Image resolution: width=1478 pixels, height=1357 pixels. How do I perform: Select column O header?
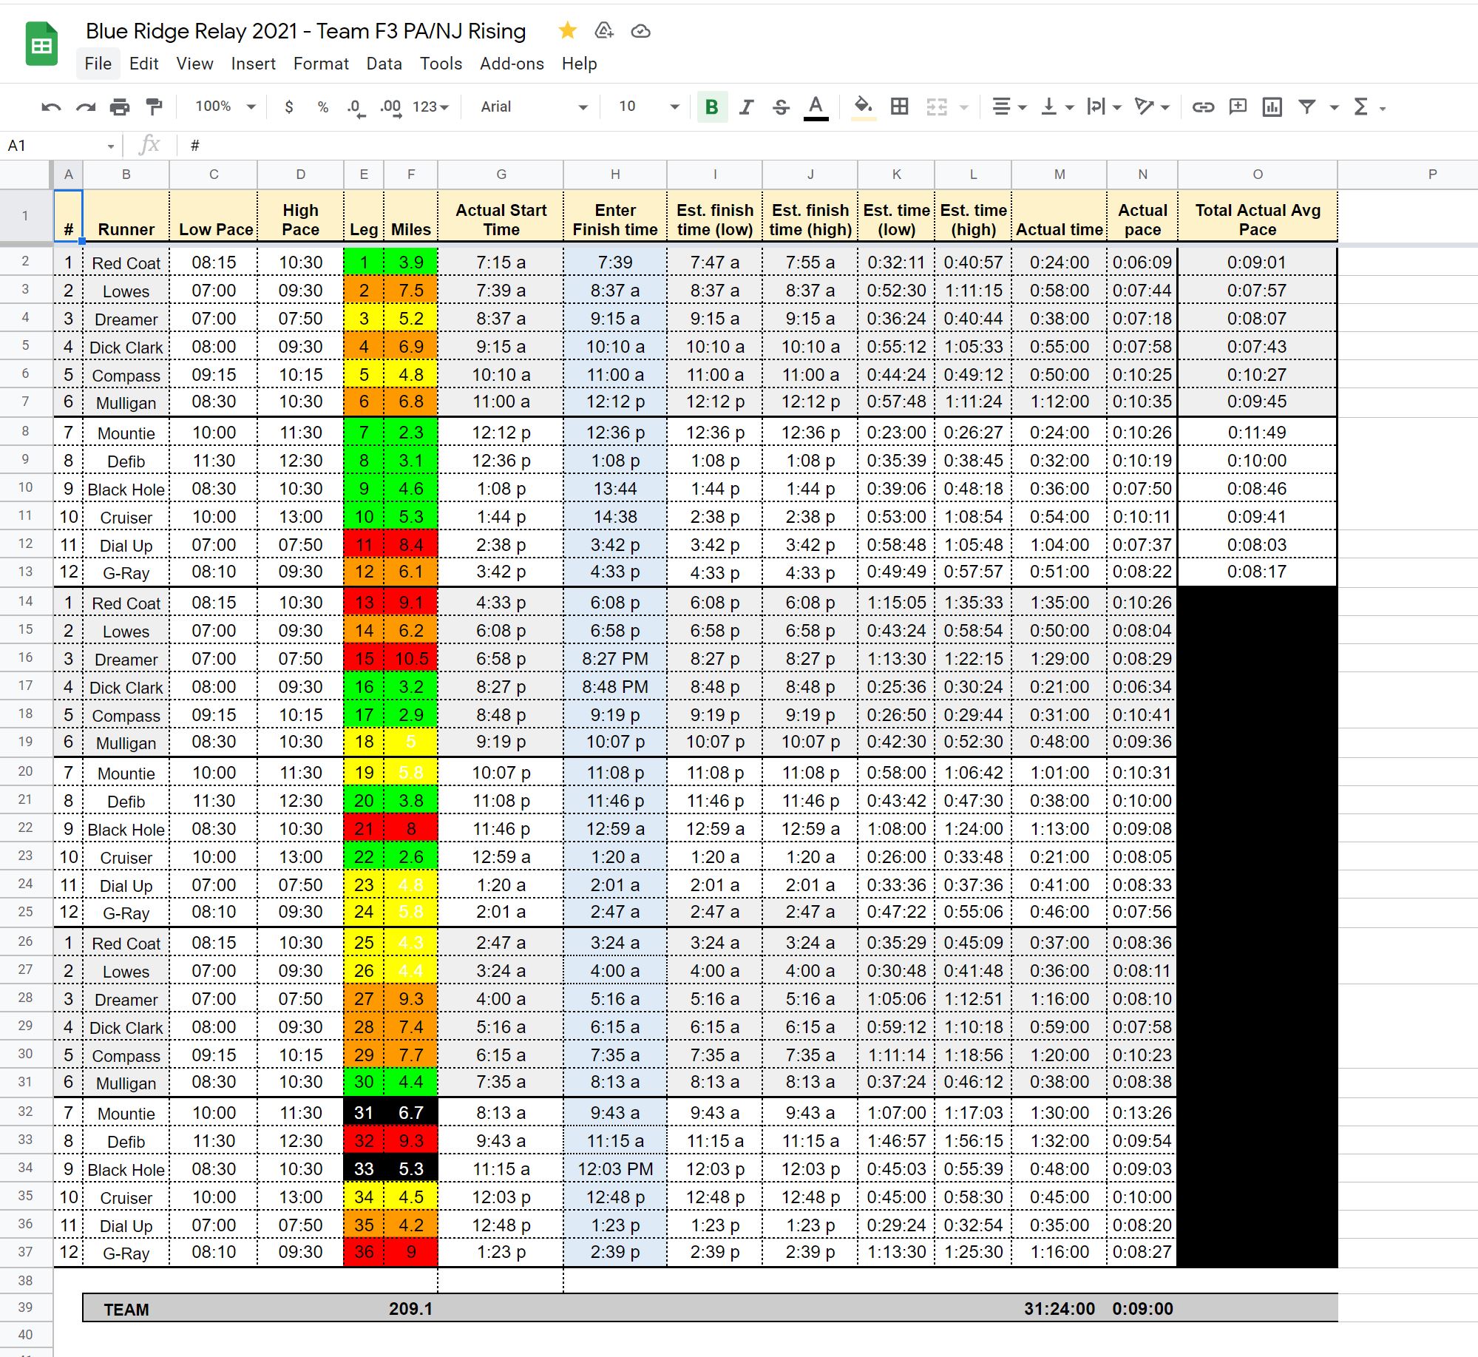pyautogui.click(x=1257, y=175)
